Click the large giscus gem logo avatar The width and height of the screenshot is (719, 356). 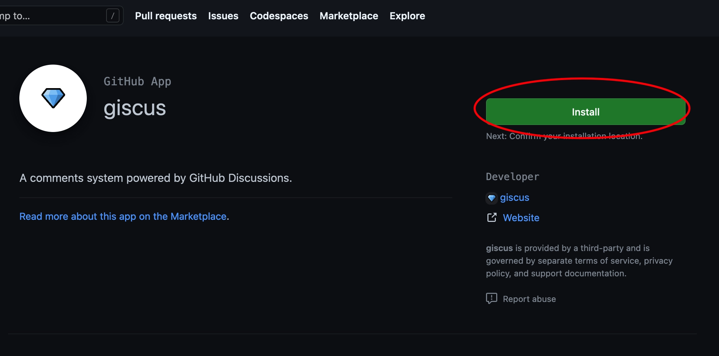click(53, 98)
